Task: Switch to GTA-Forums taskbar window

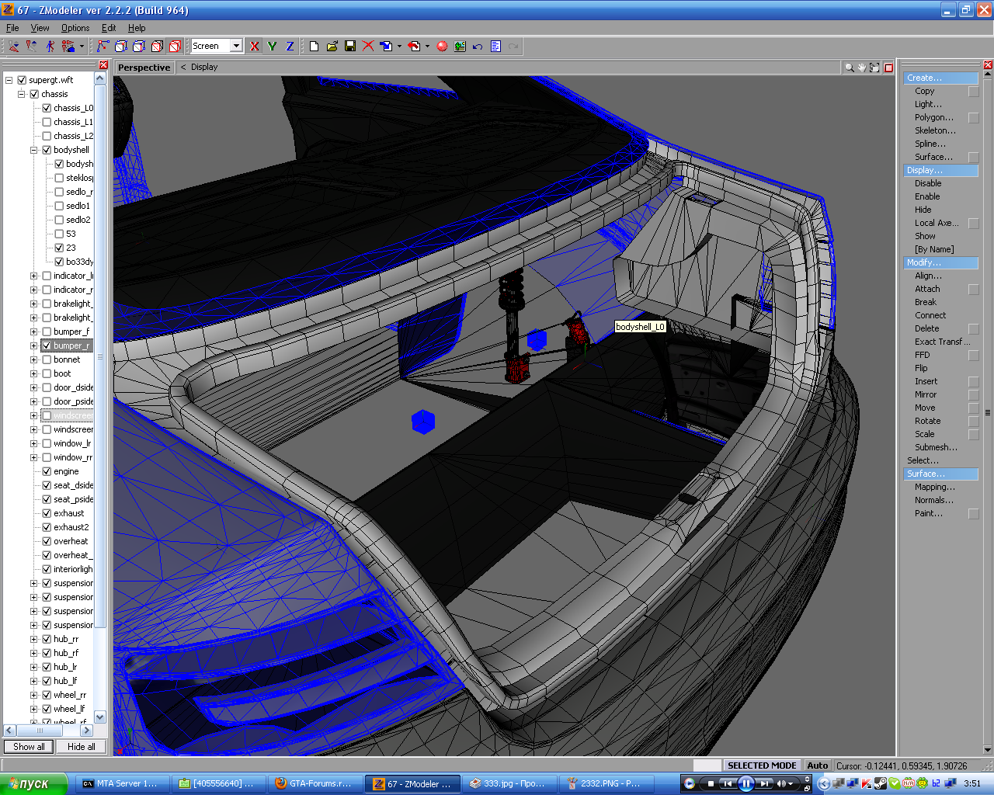Action: (x=314, y=783)
